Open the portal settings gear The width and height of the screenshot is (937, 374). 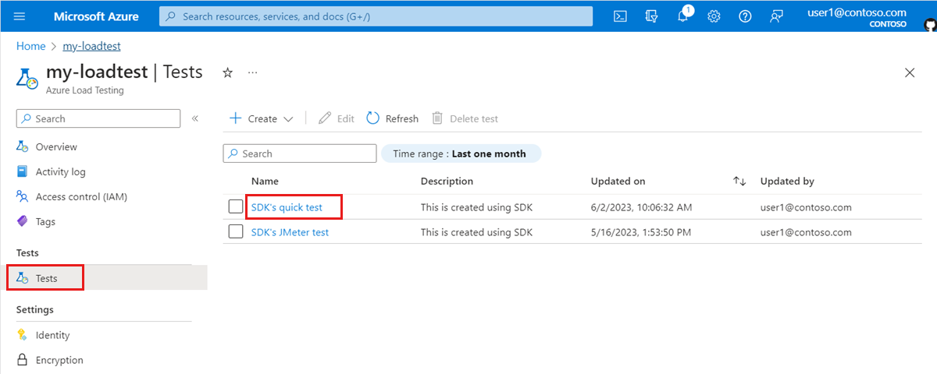[714, 16]
